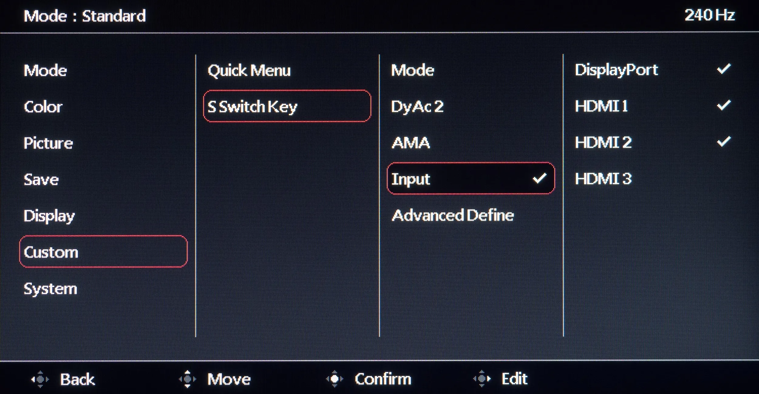Uncheck the DisplayPort checkmark
The width and height of the screenshot is (759, 394).
[x=723, y=69]
